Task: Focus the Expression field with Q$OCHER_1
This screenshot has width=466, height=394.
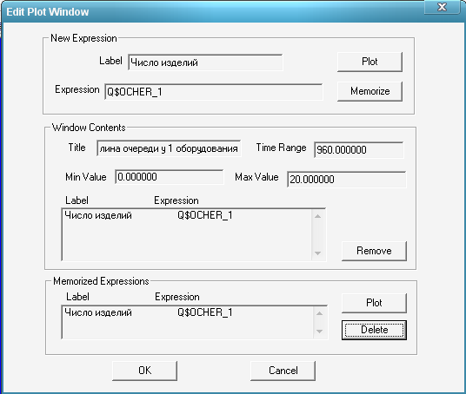Action: 213,92
